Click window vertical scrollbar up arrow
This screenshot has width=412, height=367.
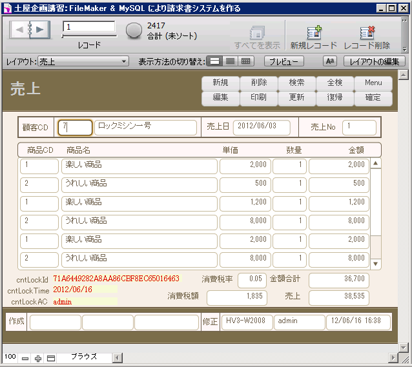pos(403,75)
